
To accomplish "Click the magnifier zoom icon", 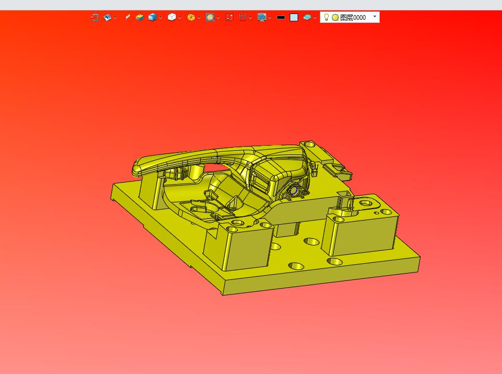I will (210, 17).
